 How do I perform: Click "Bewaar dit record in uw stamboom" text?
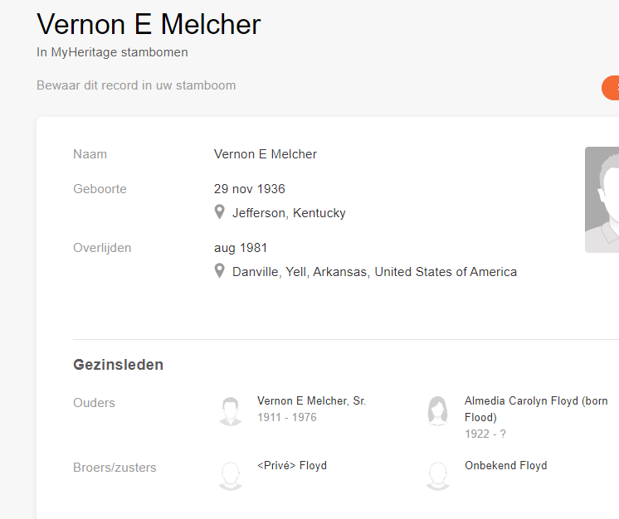click(136, 85)
